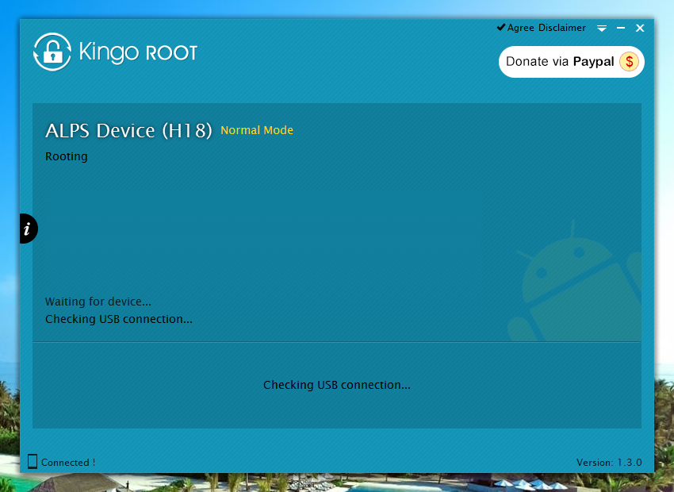Viewport: 674px width, 492px height.
Task: Click the Kingo ROOT padlock logo
Action: (52, 52)
